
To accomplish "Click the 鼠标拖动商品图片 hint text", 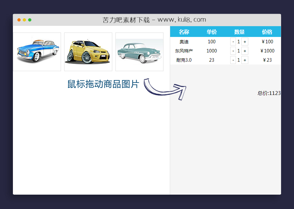I will (102, 84).
